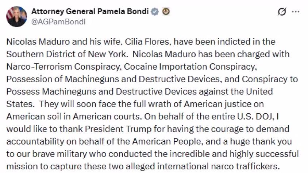The width and height of the screenshot is (308, 173).
Task: Open the @AGPamBondi handle link
Action: (58, 21)
